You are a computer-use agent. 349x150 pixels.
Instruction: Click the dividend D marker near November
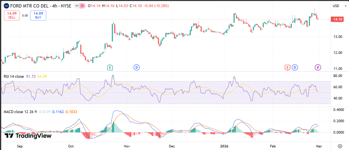pos(137,67)
